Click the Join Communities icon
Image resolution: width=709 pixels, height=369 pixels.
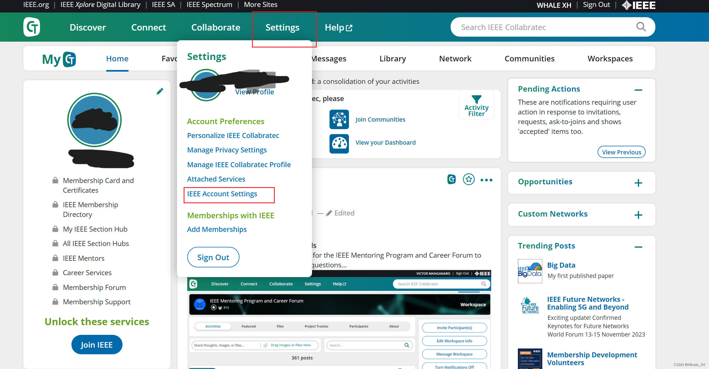339,119
